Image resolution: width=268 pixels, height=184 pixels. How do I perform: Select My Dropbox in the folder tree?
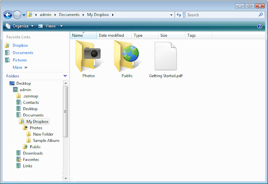click(x=37, y=121)
